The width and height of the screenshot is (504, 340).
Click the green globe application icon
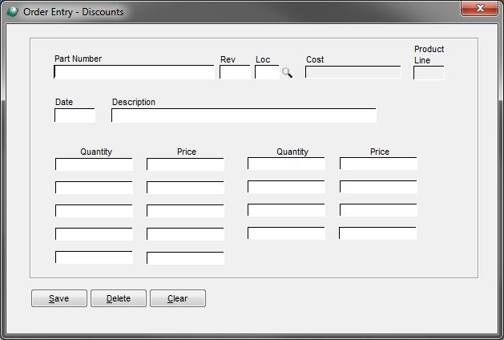pos(13,12)
